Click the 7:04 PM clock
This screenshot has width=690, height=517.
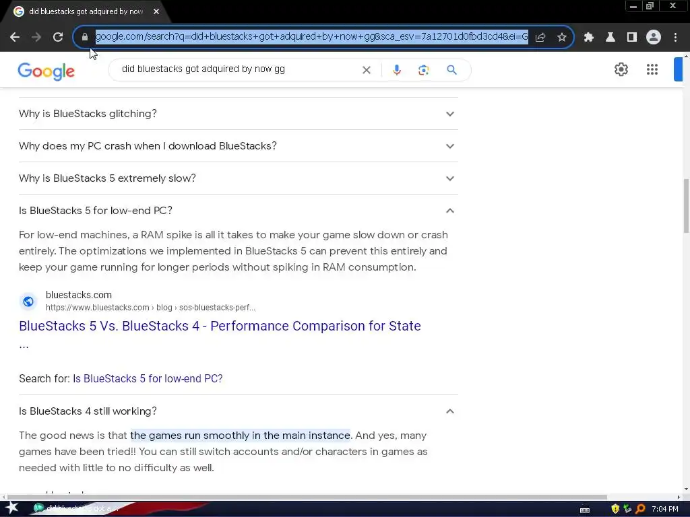(x=665, y=509)
